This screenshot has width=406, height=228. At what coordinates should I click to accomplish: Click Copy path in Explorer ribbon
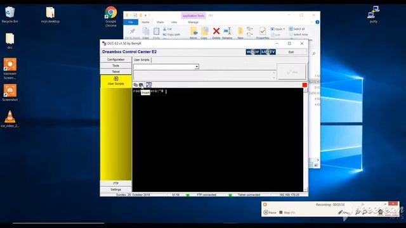[171, 34]
